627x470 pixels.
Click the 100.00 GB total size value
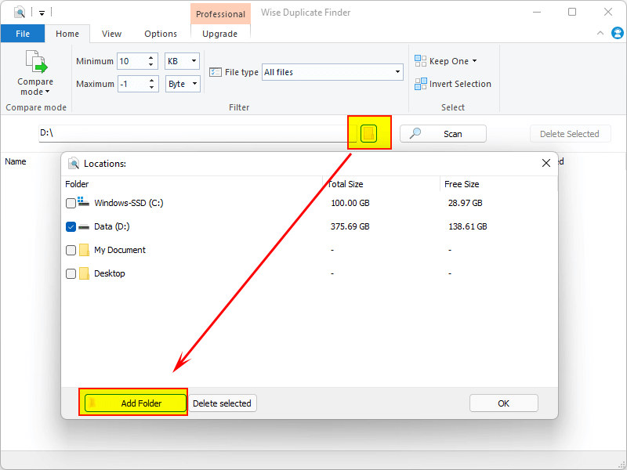(350, 203)
